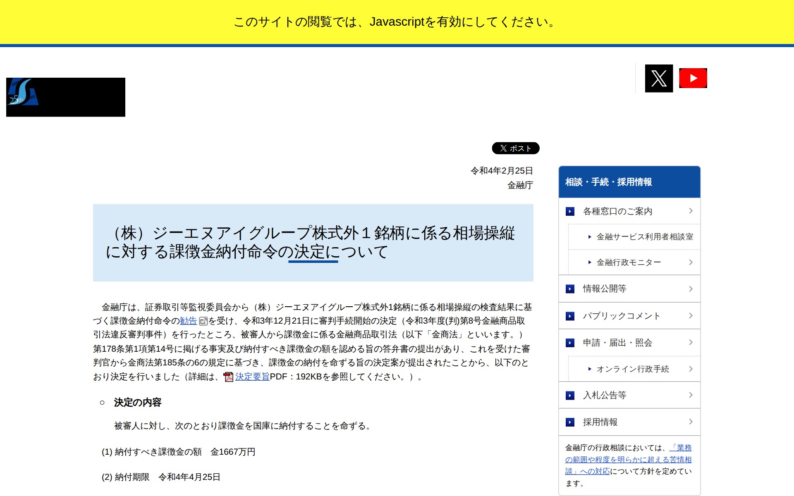
Task: Click the PDF icon before 決定要旨
Action: coord(228,377)
